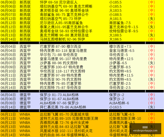
Task: Select date 06月07日 in 南部鲨鱼 86-75 row
Action: [8, 15]
